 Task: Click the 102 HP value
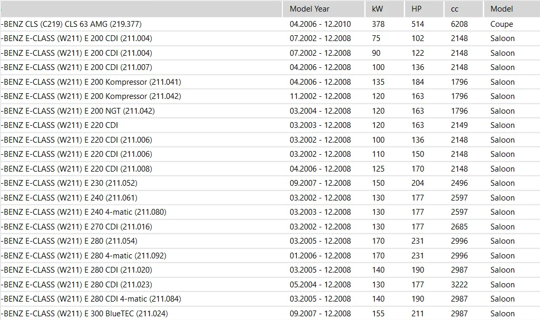point(418,38)
